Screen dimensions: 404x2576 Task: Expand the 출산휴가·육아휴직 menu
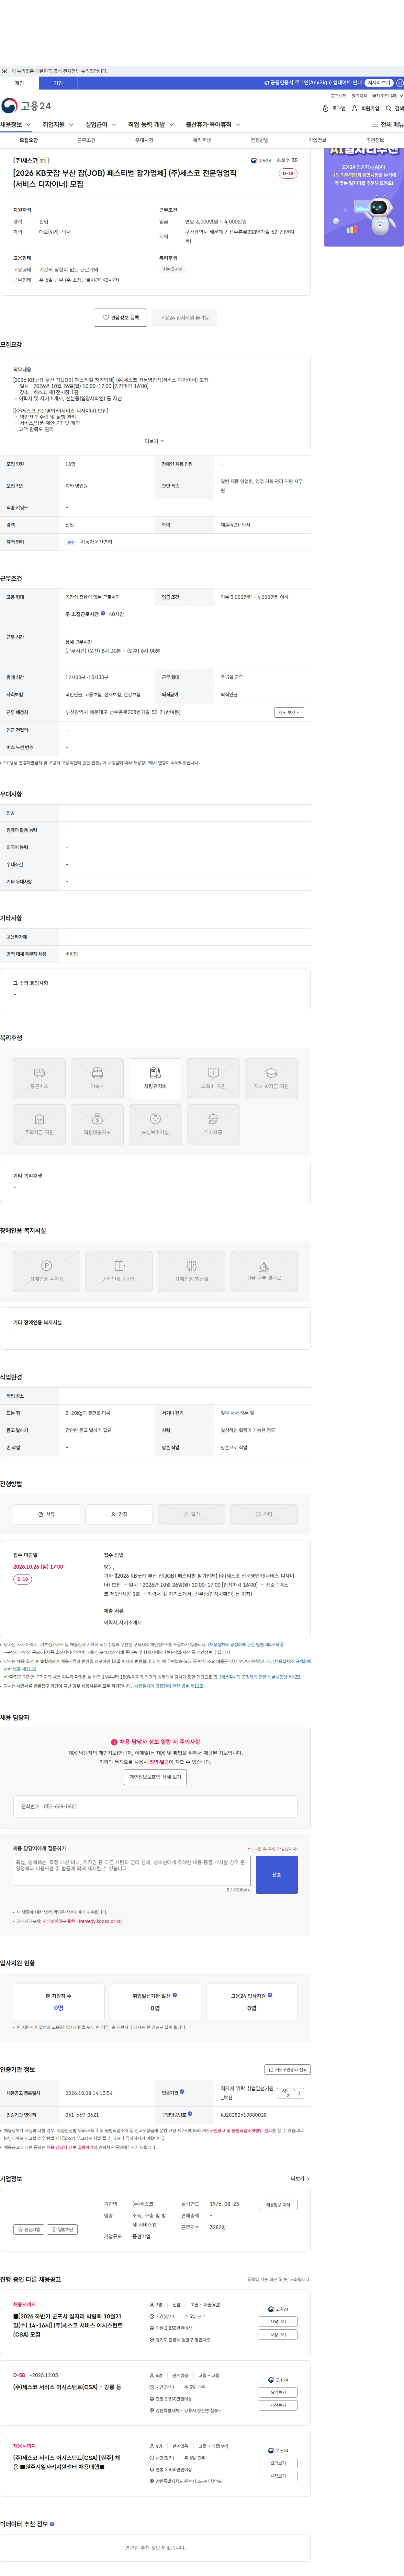point(213,125)
